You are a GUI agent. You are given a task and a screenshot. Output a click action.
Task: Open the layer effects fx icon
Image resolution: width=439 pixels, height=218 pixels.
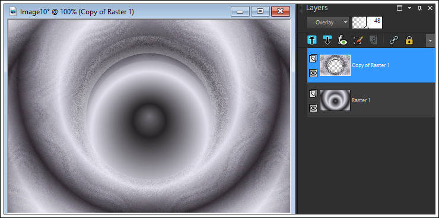click(342, 40)
